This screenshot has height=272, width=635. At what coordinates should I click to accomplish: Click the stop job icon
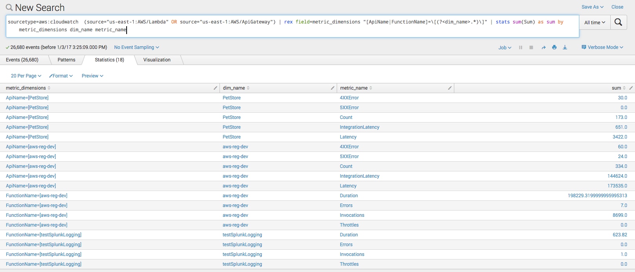531,47
